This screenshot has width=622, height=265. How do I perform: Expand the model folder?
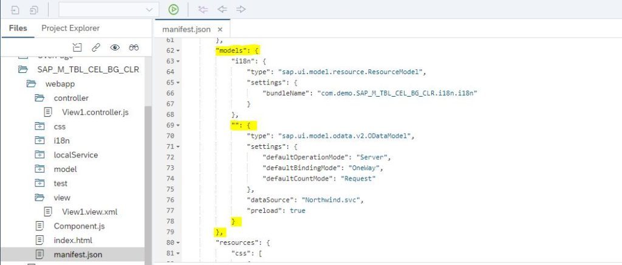(x=39, y=170)
